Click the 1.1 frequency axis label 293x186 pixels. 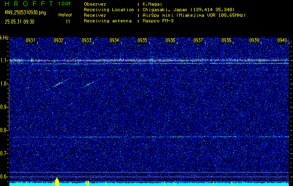click(4, 60)
